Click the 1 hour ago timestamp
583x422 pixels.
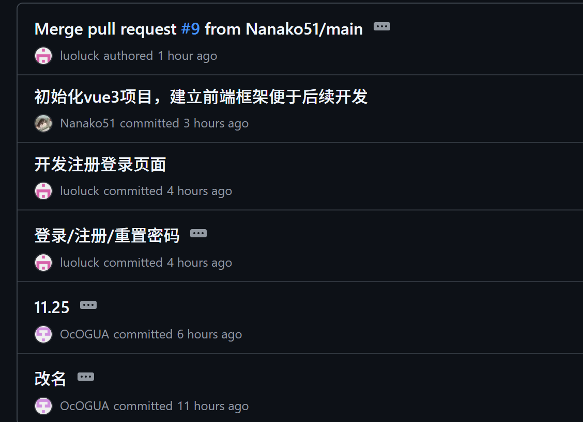(x=188, y=56)
